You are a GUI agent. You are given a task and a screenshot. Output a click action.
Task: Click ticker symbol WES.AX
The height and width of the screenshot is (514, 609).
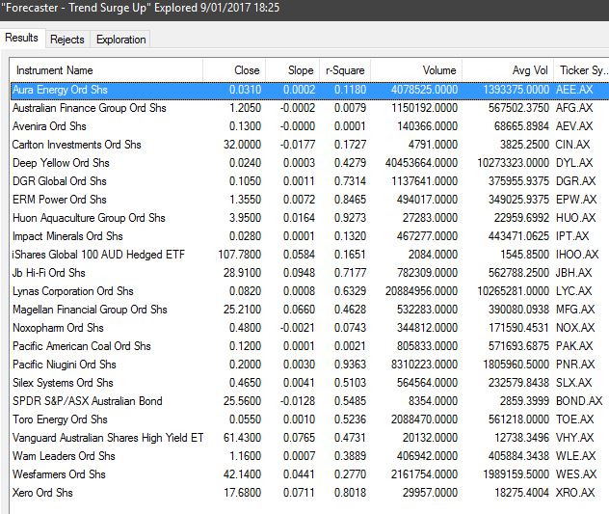576,473
